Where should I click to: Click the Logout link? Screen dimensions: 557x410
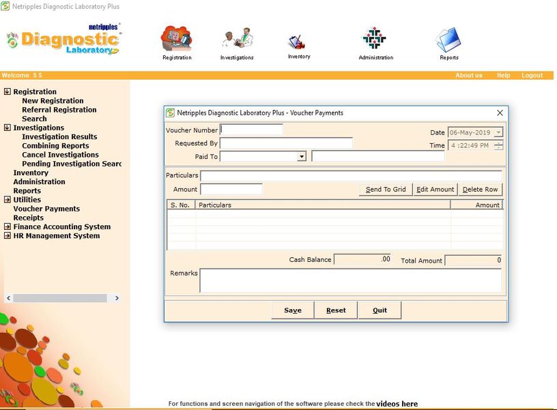click(532, 75)
